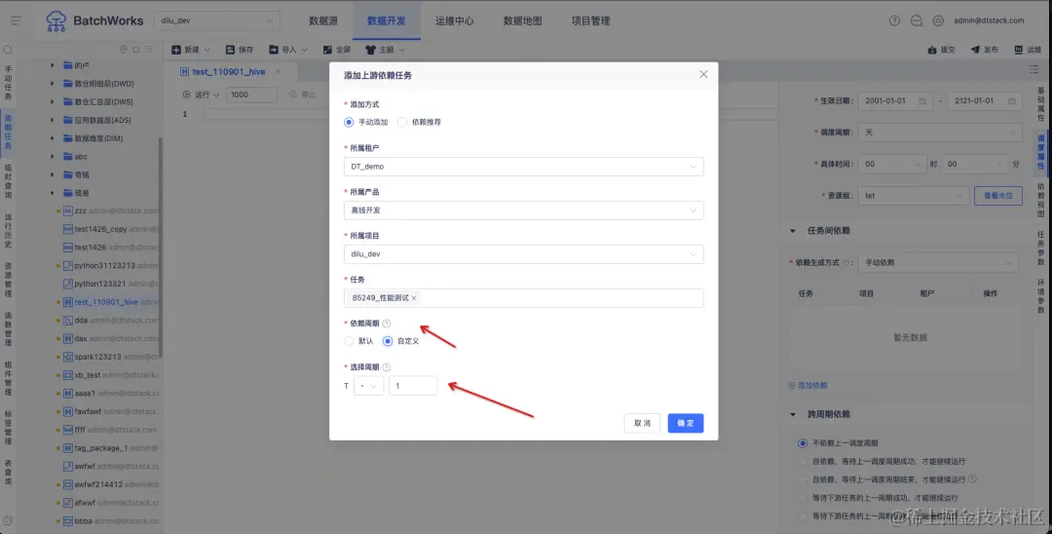The height and width of the screenshot is (534, 1052).
Task: Click calendar icon of 2001-01-01 date field
Action: [922, 100]
